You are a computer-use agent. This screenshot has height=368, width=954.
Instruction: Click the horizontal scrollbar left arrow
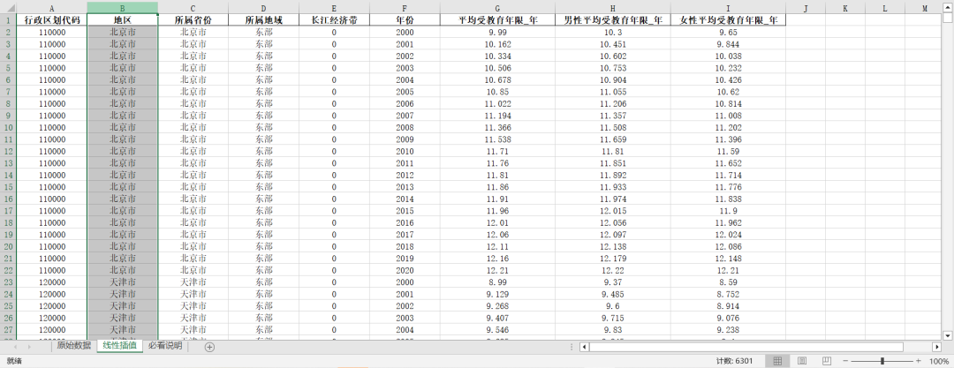click(586, 347)
